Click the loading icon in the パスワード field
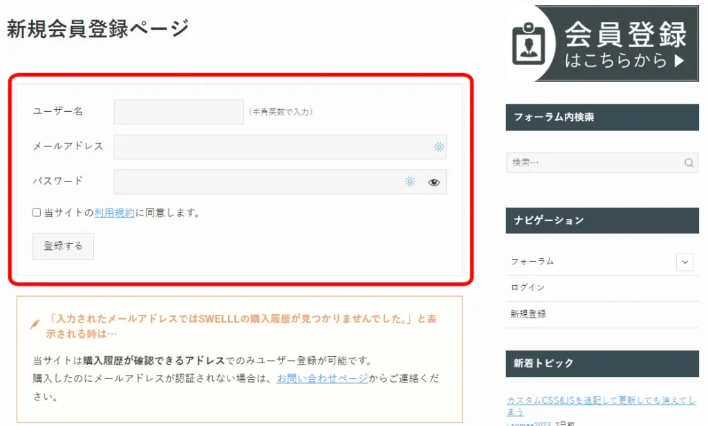Image resolution: width=708 pixels, height=426 pixels. (409, 182)
